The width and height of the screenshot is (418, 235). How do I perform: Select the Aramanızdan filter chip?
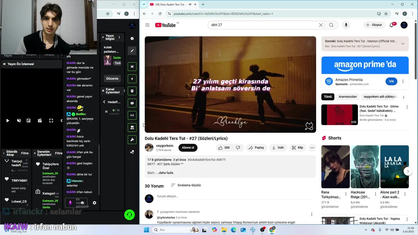348,97
